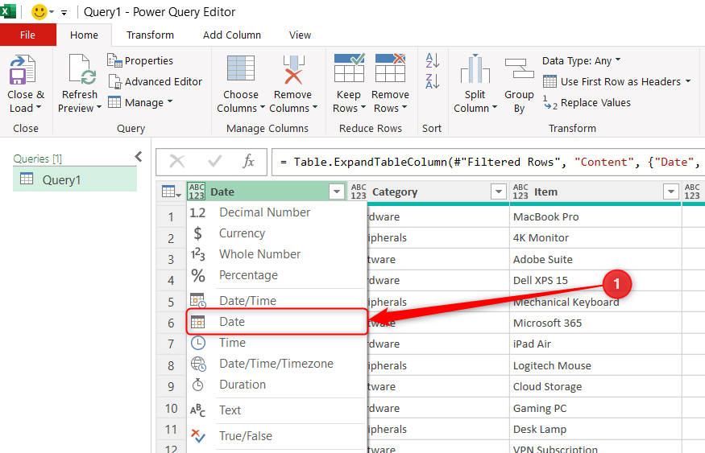Click the Refresh Preview icon

click(x=82, y=69)
